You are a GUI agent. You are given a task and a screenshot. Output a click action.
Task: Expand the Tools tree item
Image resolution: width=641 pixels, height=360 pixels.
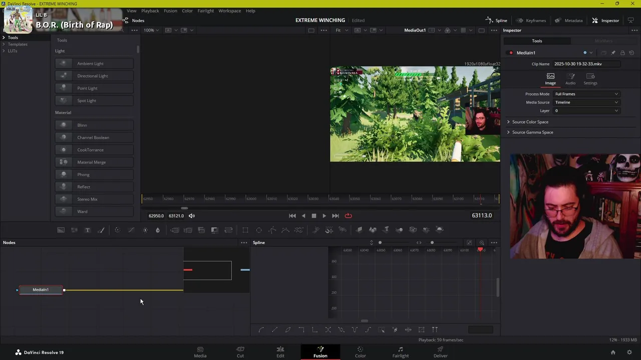point(4,37)
